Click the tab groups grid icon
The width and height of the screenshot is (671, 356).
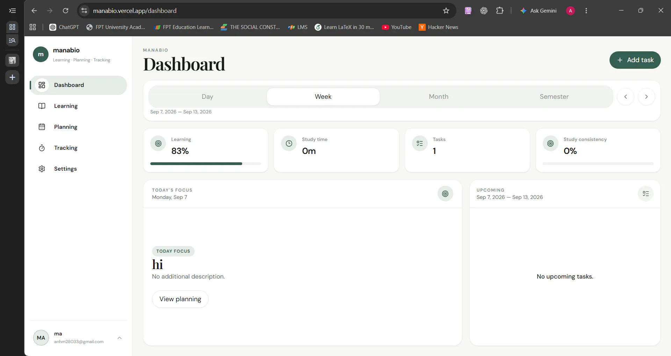pos(12,27)
